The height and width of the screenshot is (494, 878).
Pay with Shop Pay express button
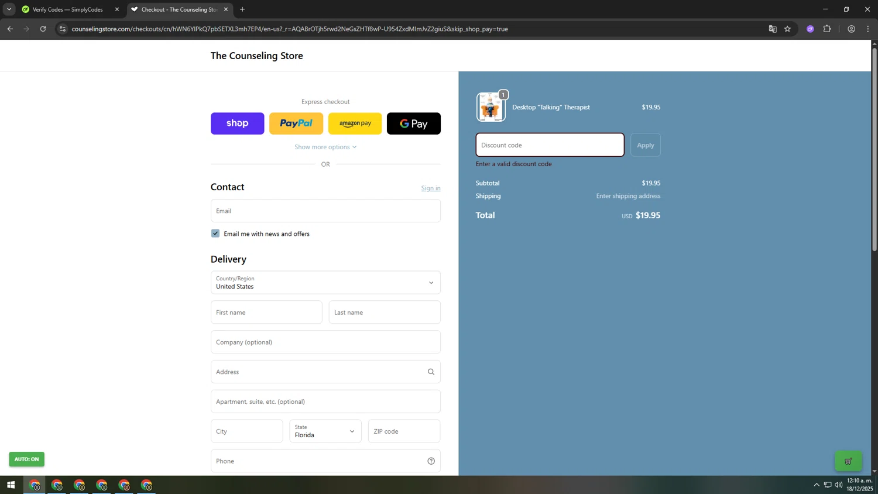pos(237,123)
